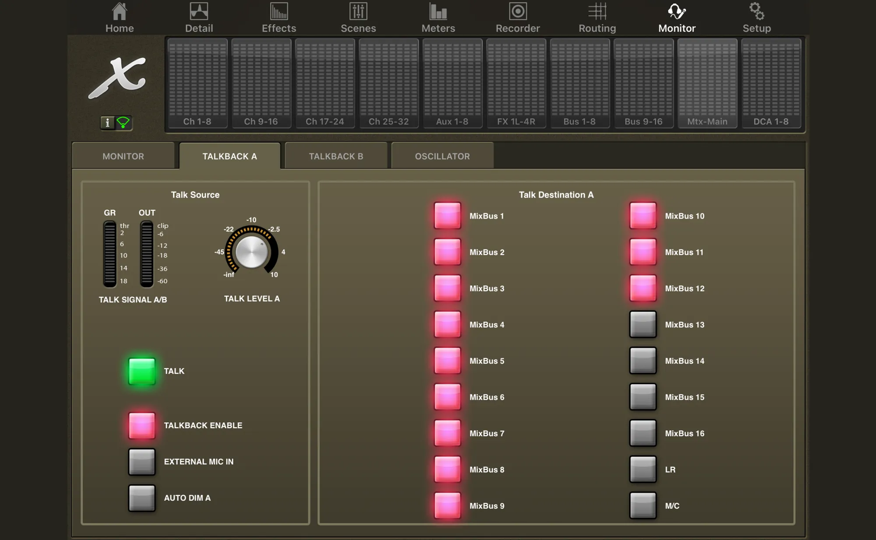The image size is (876, 540).
Task: Adjust the Talk Level A knob
Action: tap(251, 252)
